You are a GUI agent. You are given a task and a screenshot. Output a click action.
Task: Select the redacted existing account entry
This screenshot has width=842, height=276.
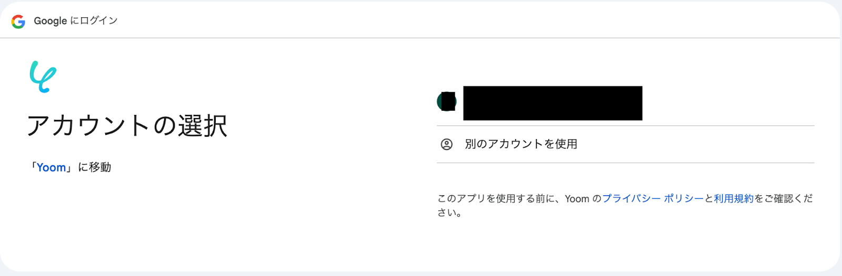[626, 103]
